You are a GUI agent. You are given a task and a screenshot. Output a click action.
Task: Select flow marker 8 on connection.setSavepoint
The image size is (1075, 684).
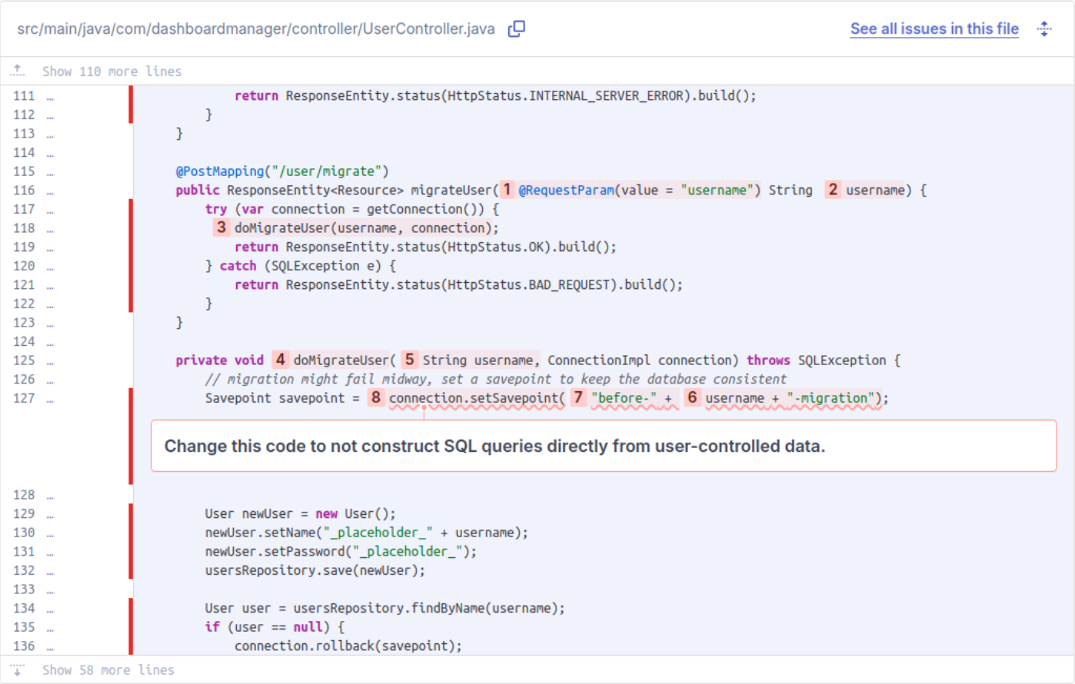(375, 398)
